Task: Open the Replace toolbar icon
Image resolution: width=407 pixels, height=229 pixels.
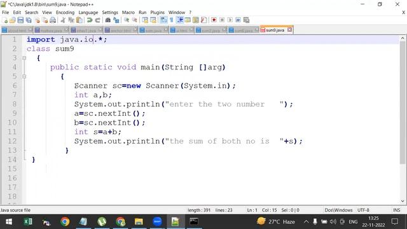Action: [x=116, y=20]
